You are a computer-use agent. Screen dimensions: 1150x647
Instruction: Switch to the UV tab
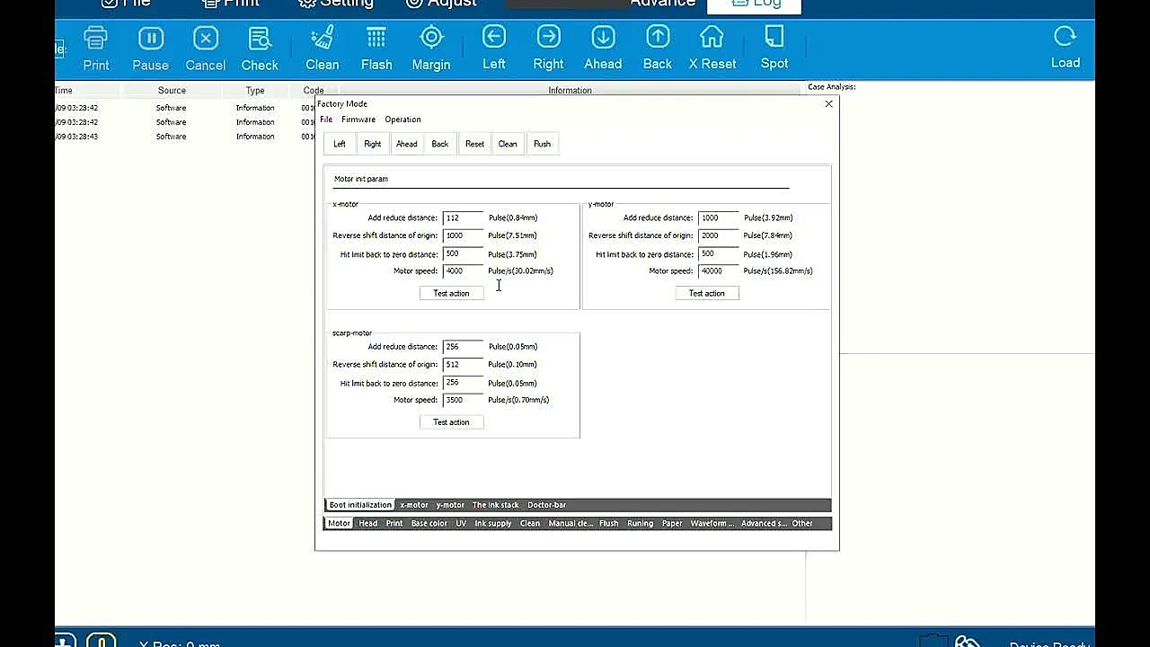(x=461, y=523)
